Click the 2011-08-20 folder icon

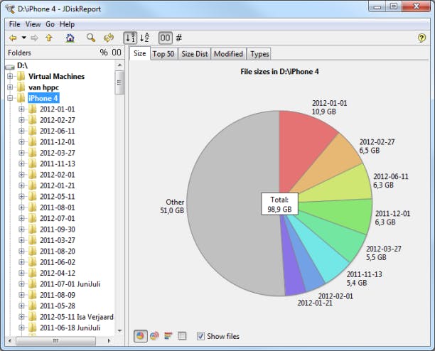point(33,252)
